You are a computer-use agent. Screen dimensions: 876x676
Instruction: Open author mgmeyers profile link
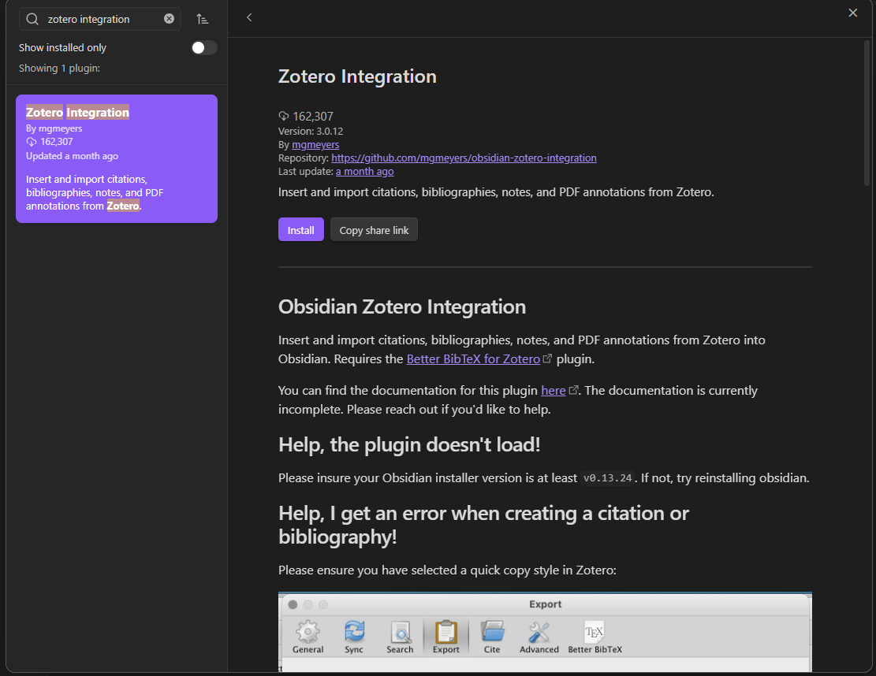(315, 145)
